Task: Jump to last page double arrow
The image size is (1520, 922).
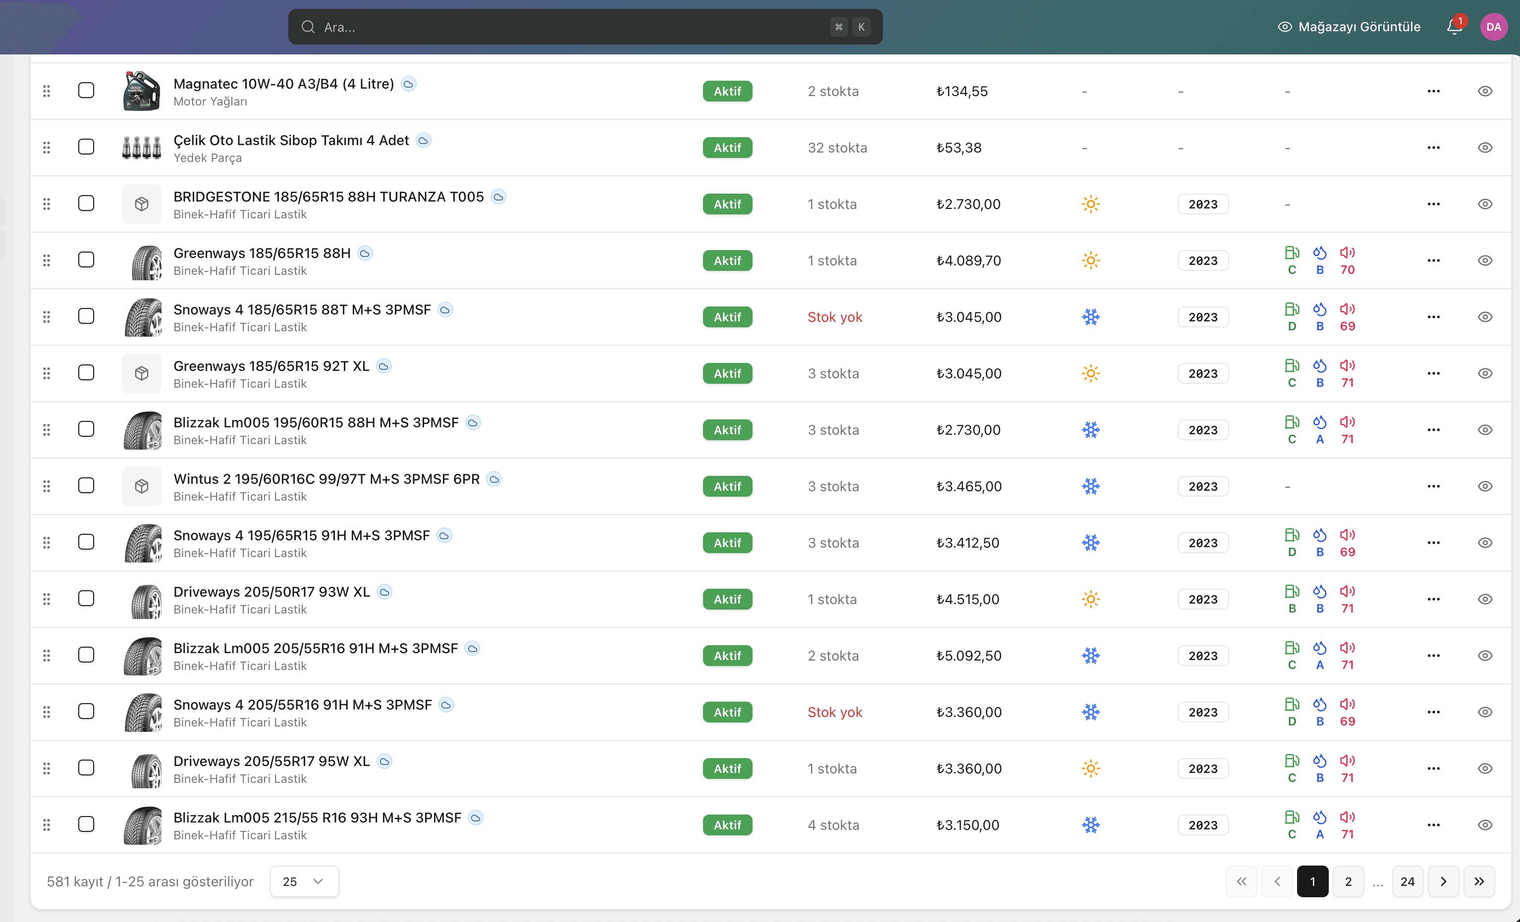Action: click(1479, 881)
